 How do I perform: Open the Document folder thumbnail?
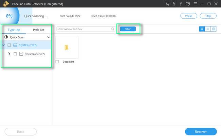67,47
